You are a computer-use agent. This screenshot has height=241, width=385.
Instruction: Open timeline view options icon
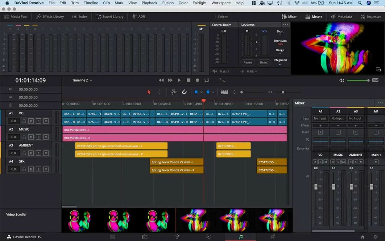point(225,92)
